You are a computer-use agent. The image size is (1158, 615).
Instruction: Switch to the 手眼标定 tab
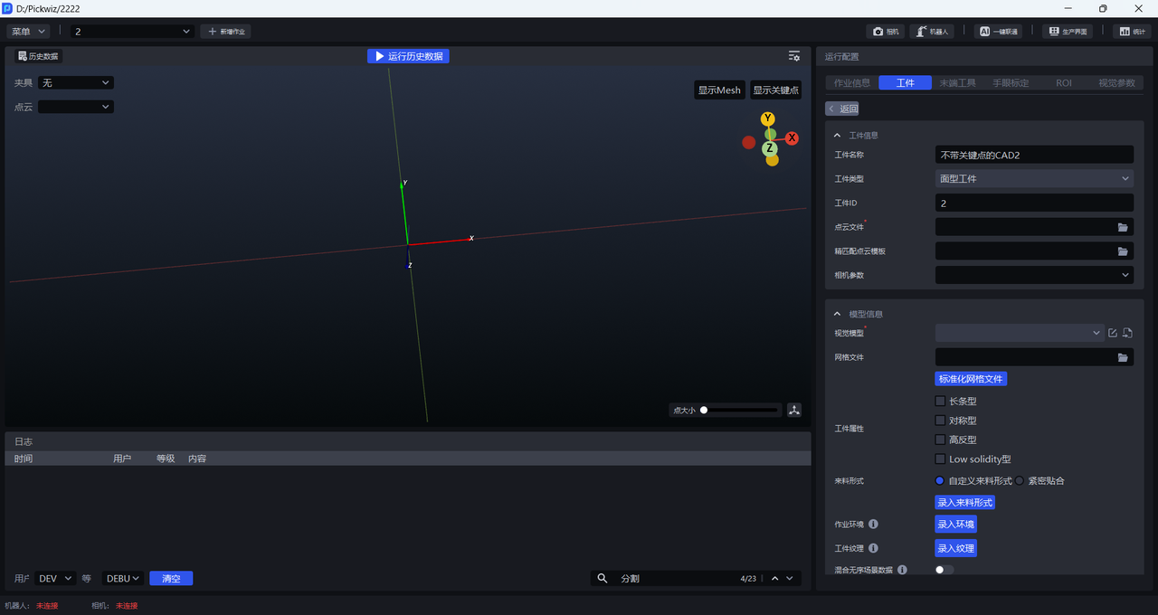pos(1010,83)
